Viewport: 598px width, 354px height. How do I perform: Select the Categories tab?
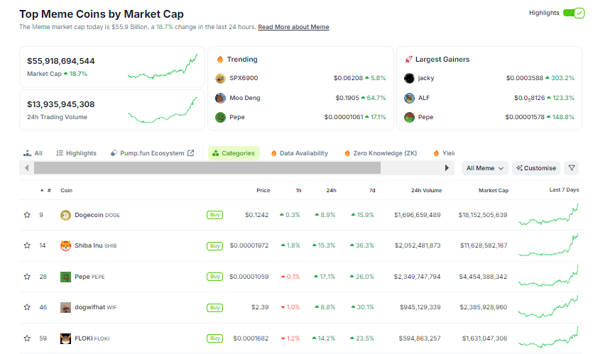pos(234,153)
